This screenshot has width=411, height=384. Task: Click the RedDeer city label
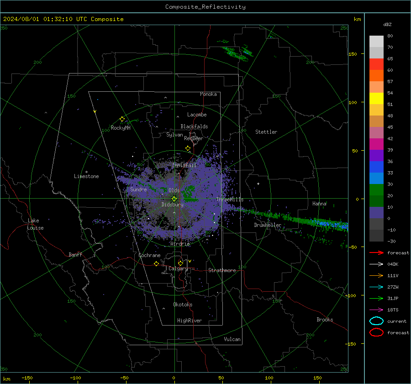194,138
